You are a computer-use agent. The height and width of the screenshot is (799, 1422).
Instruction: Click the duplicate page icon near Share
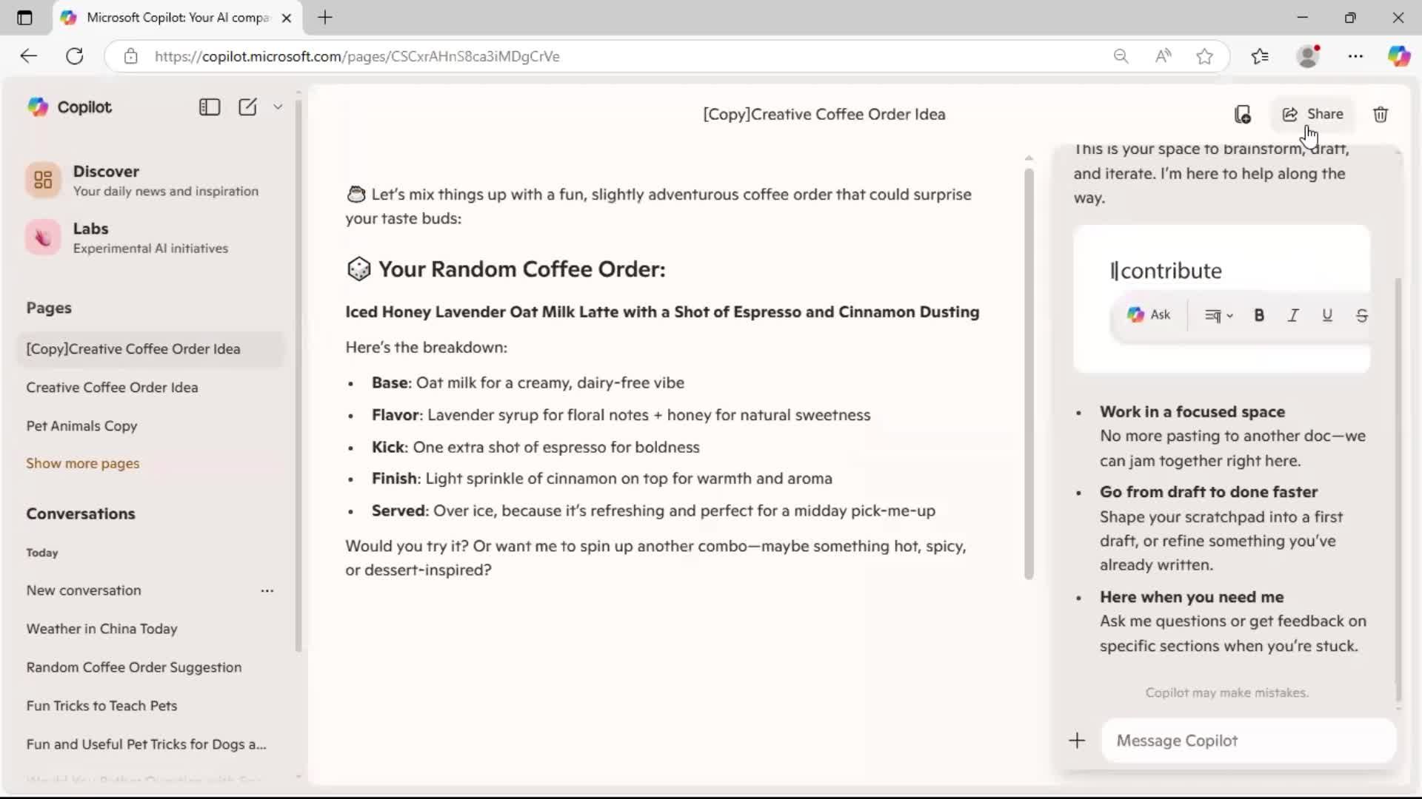pos(1243,114)
